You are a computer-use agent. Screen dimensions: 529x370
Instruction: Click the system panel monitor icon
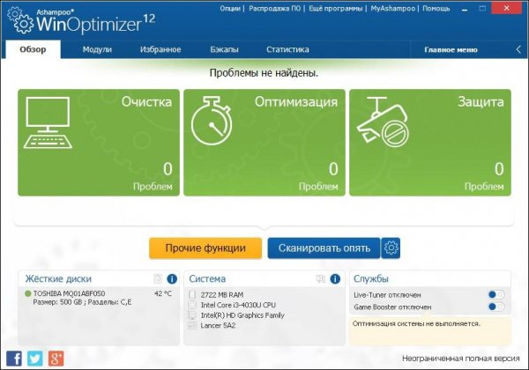click(320, 278)
